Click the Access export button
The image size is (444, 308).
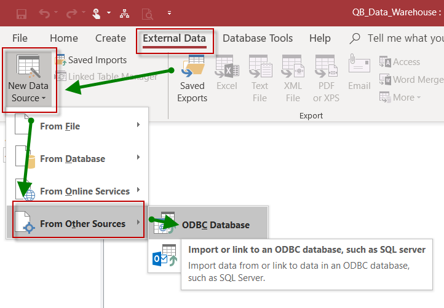click(400, 62)
